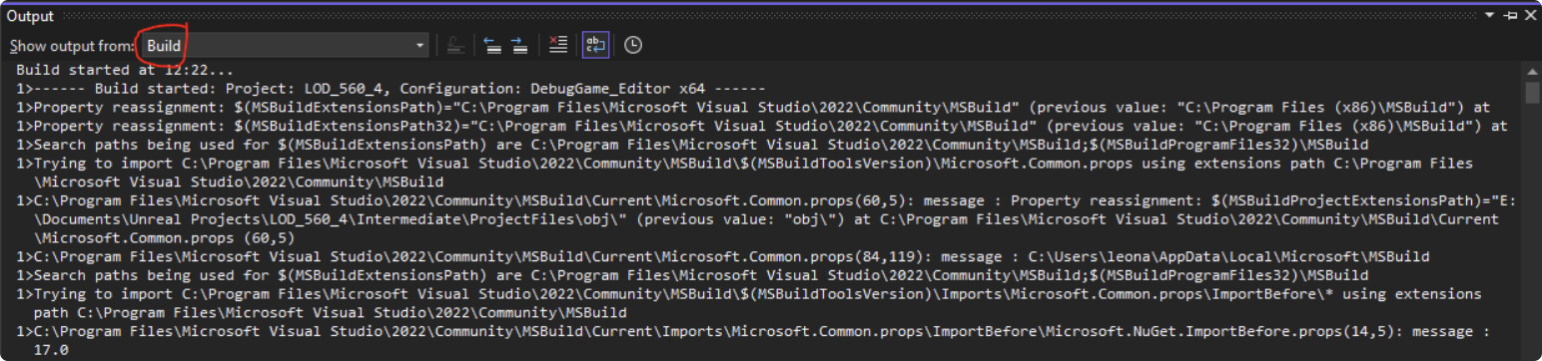This screenshot has width=1542, height=361.
Task: Select the 'Build started at 12:22' line
Action: pos(125,71)
